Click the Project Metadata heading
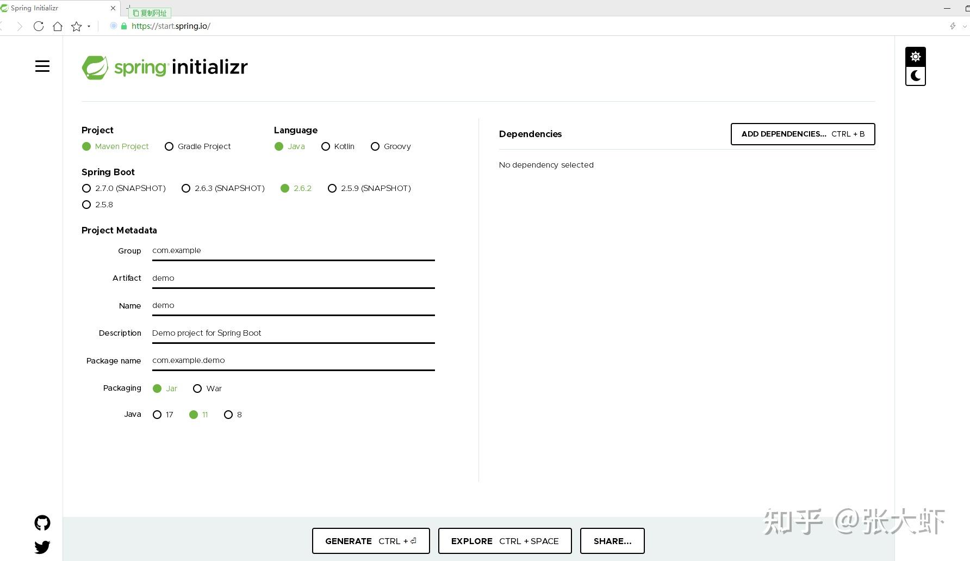This screenshot has height=561, width=970. 119,230
